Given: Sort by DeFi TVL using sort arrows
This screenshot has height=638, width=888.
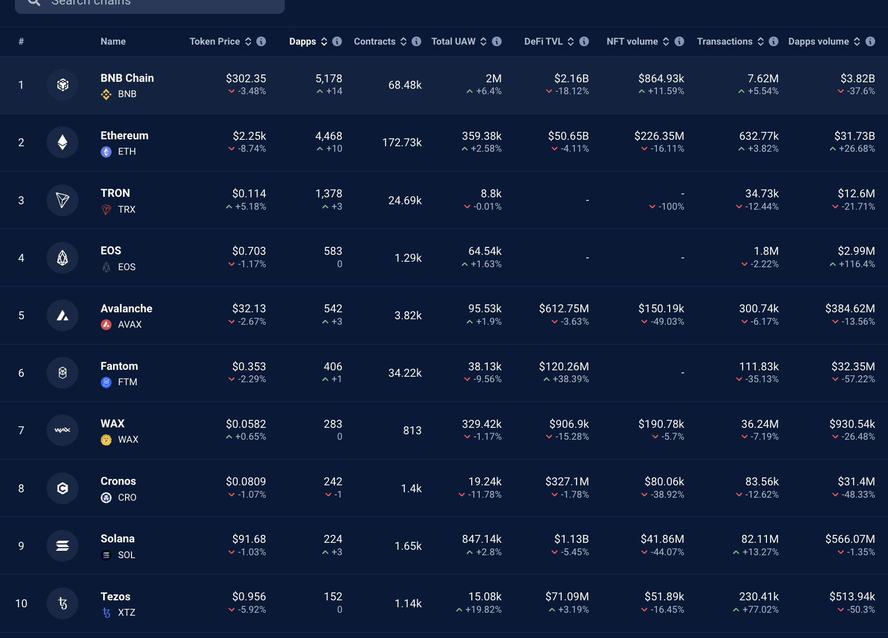Looking at the screenshot, I should [x=571, y=42].
